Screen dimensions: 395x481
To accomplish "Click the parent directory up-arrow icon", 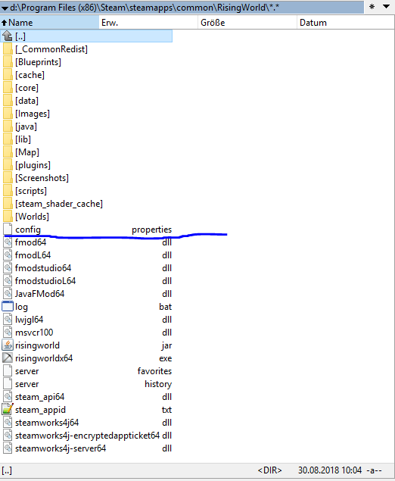I will click(x=8, y=36).
